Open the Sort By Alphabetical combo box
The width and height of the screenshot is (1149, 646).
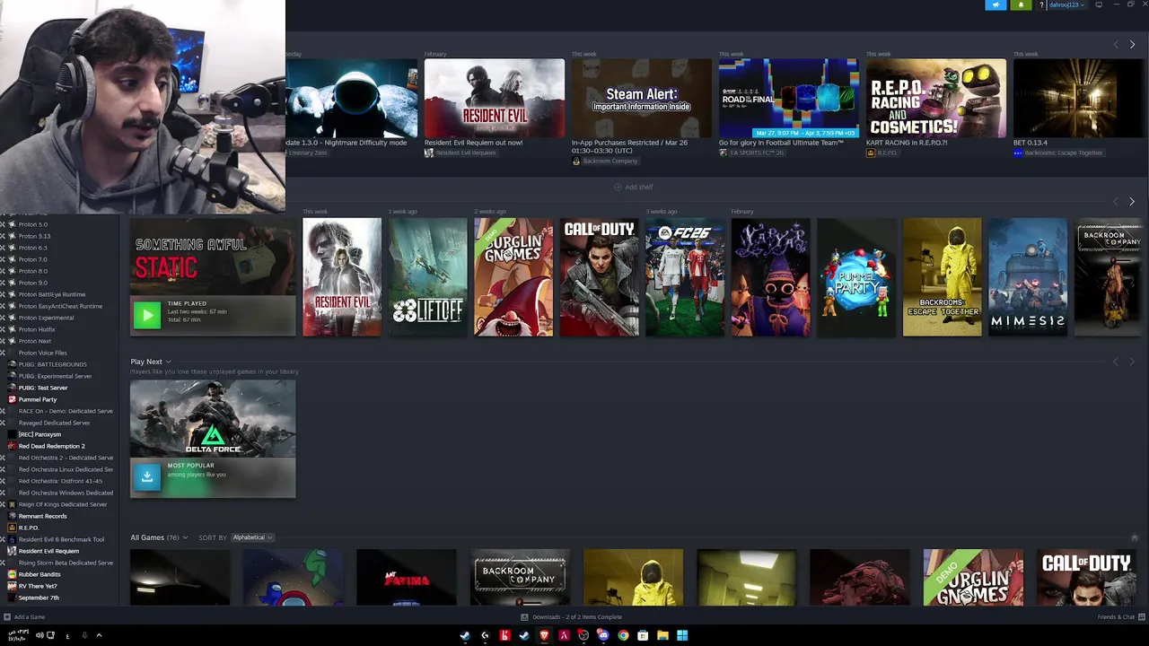252,537
